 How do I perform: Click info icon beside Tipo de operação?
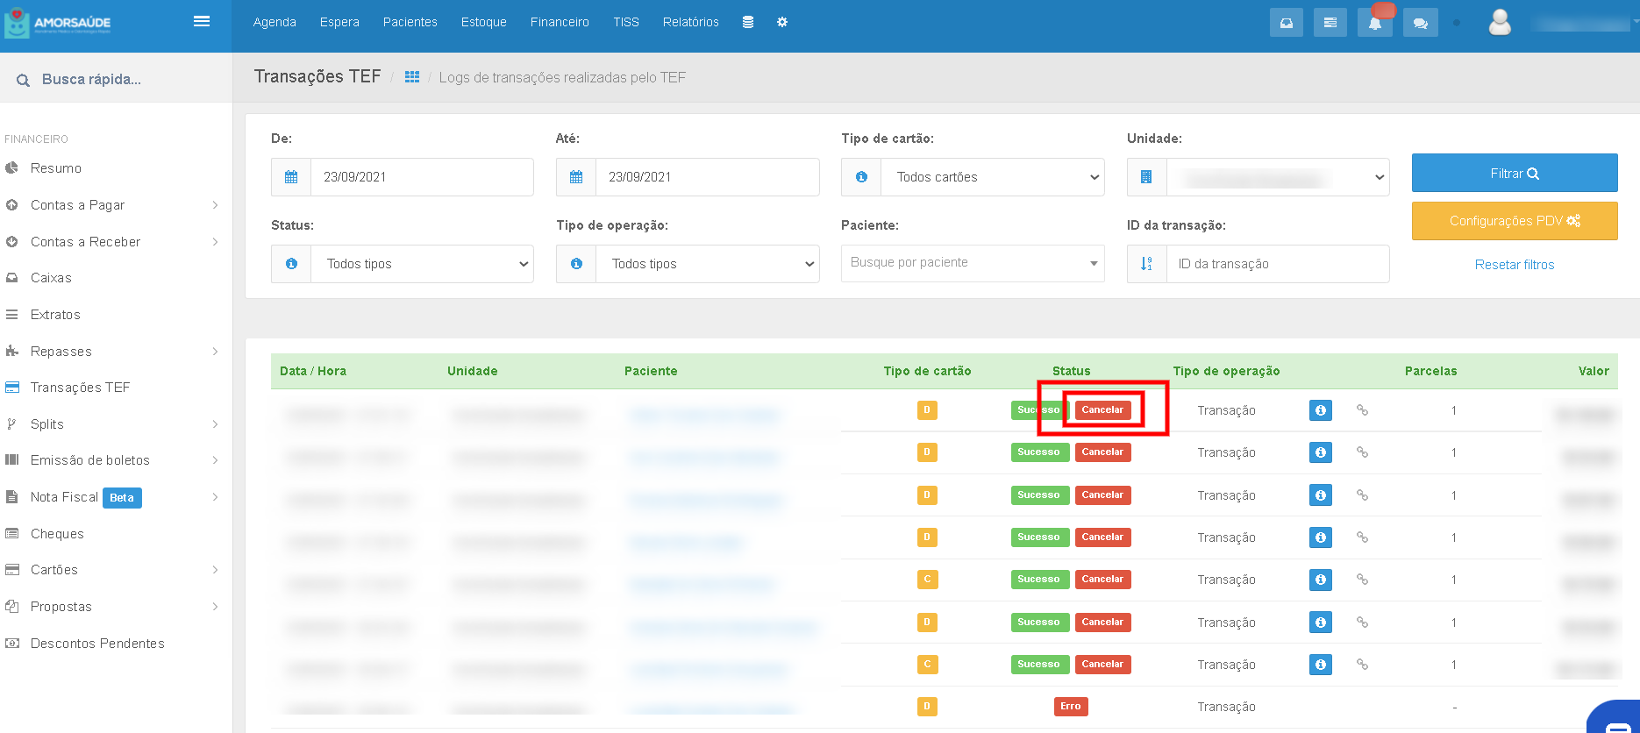[x=576, y=264]
